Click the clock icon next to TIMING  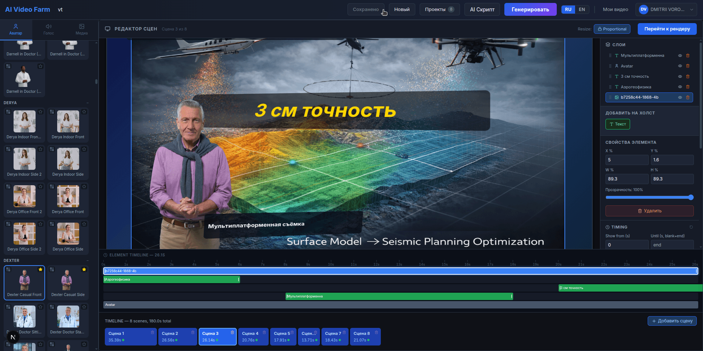pos(608,227)
